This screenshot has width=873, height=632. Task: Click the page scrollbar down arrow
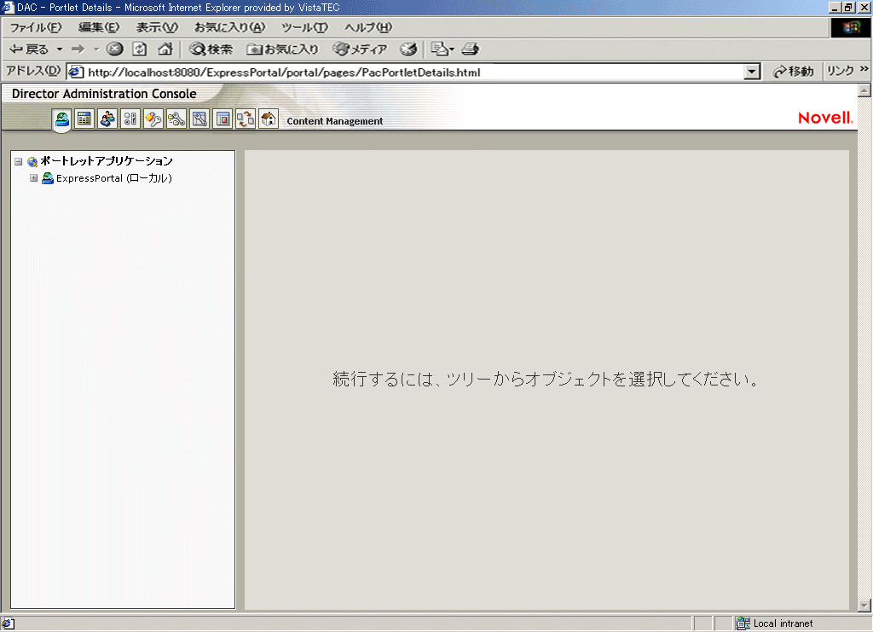[864, 606]
